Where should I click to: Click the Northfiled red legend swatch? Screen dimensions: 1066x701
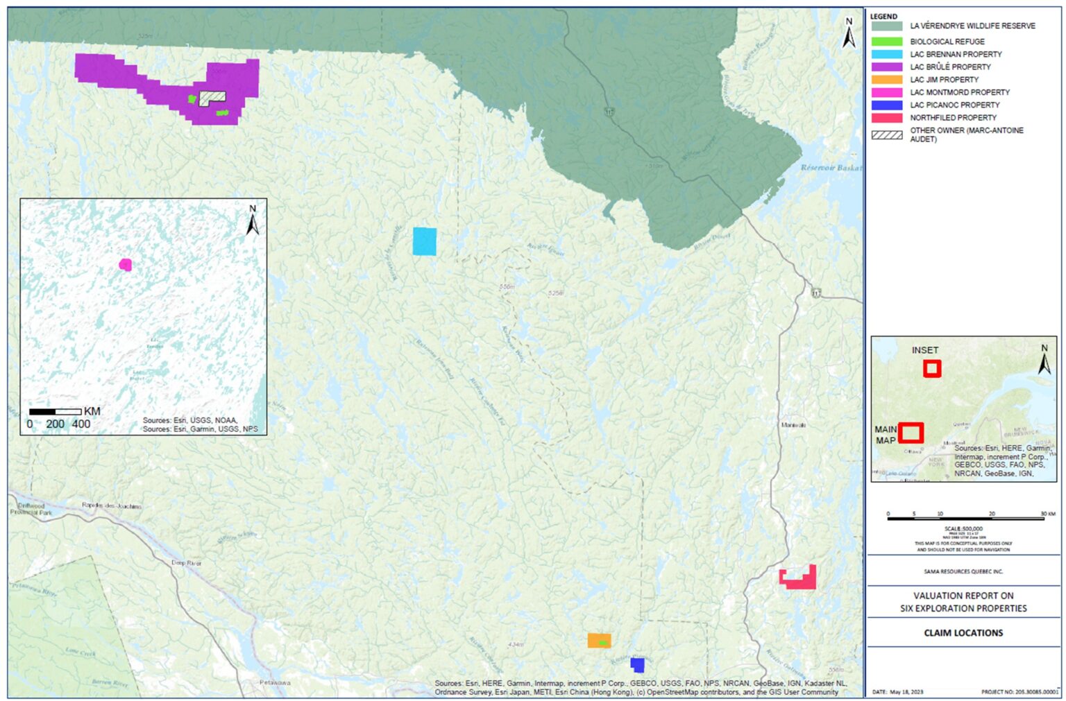(x=887, y=118)
